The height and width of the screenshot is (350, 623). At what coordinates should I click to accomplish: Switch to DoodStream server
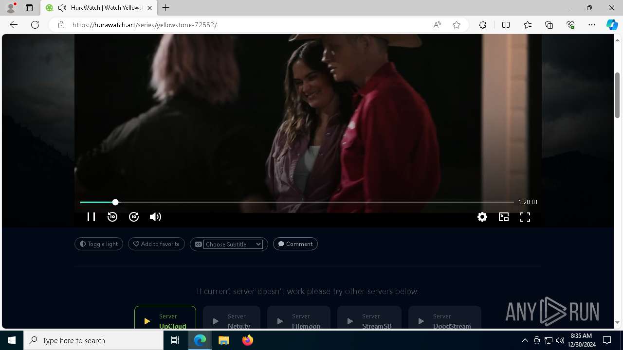click(x=445, y=317)
